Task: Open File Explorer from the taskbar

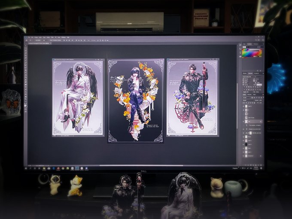Action: 44,168
